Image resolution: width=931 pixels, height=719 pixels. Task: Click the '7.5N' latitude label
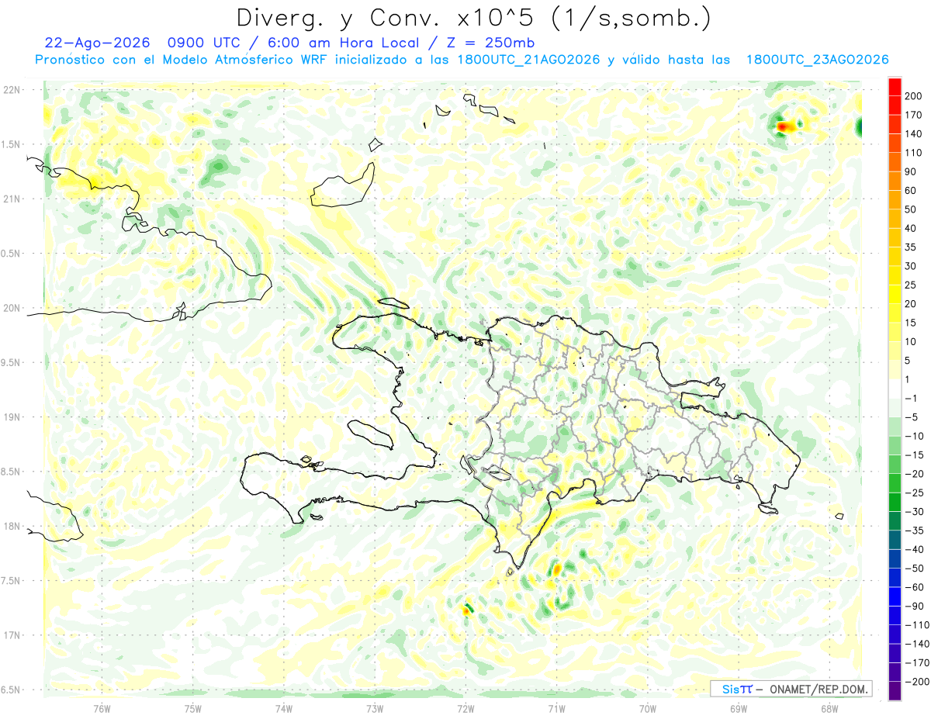12,581
